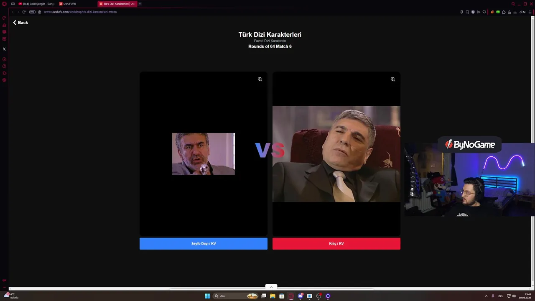Viewport: 535px width, 301px height.
Task: Click the Back link on the page
Action: (20, 23)
